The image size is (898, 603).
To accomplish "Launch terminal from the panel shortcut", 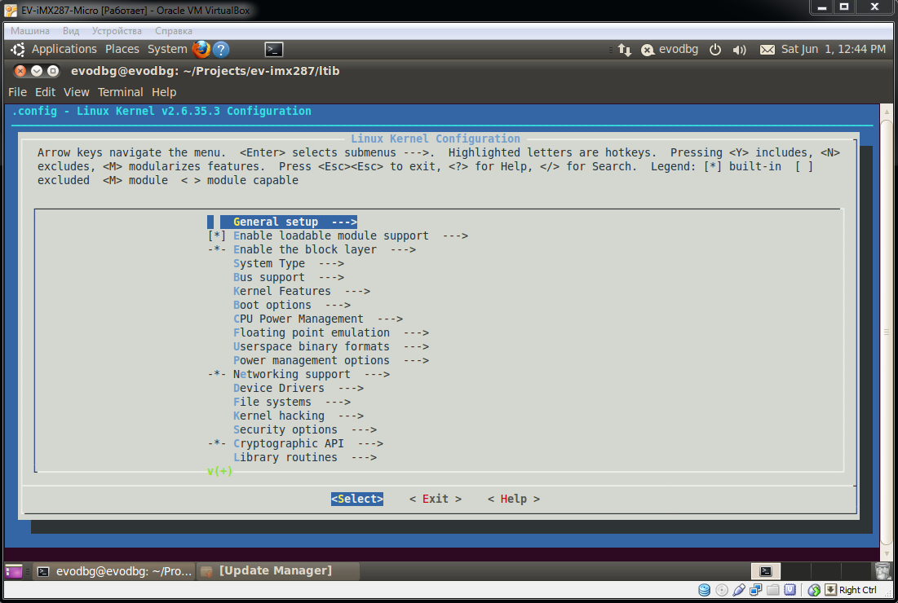I will click(274, 49).
